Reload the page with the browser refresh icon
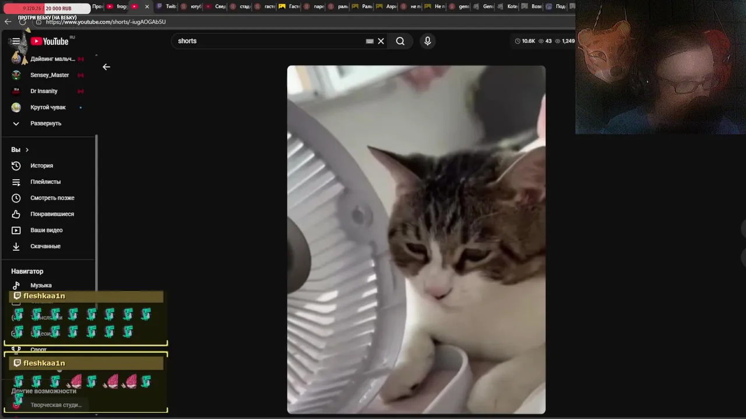746x419 pixels. (23, 22)
